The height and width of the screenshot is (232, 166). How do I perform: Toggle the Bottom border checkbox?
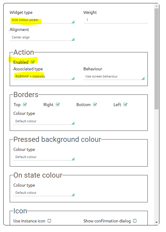click(95, 105)
